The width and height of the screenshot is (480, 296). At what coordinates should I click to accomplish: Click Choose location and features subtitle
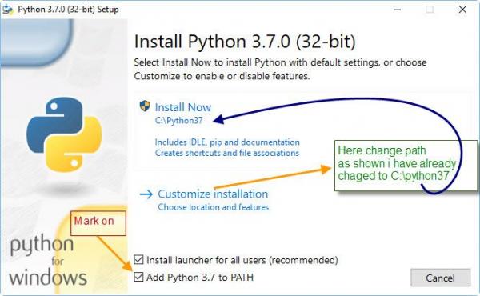coord(214,207)
